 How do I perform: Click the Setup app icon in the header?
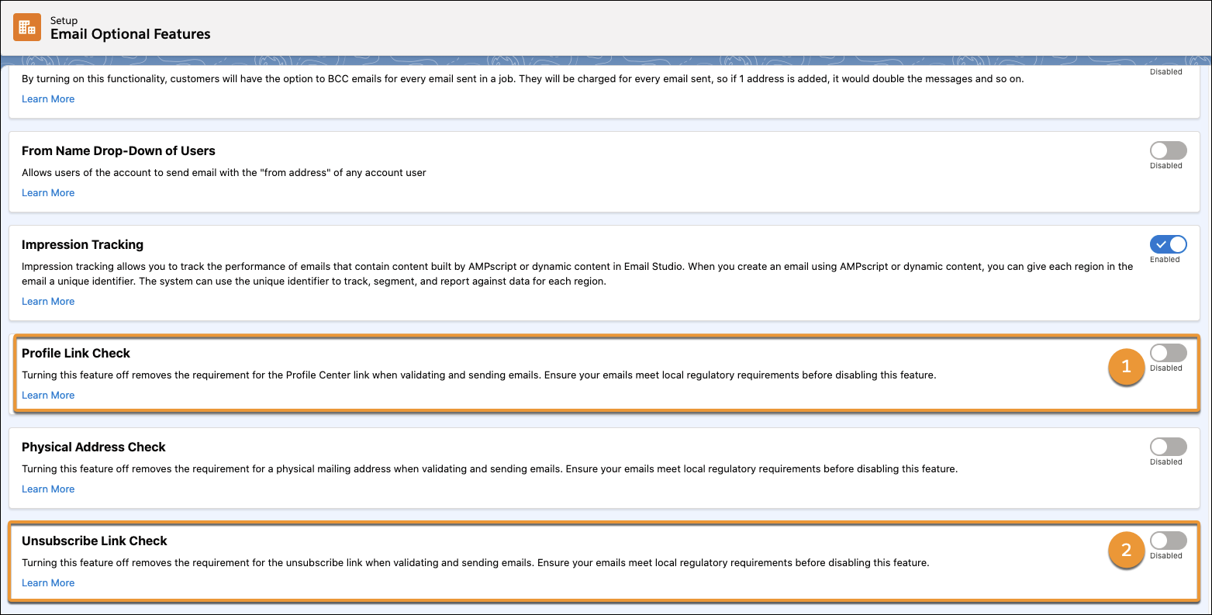(26, 26)
